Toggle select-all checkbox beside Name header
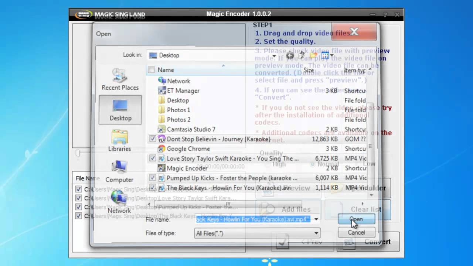Screen dimensions: 473x266 pyautogui.click(x=151, y=69)
